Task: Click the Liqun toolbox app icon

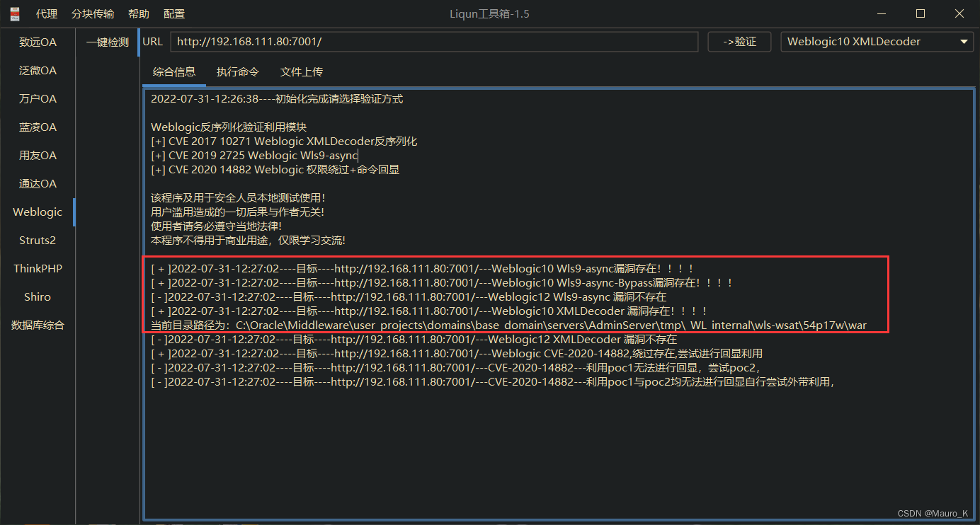Action: coord(14,13)
